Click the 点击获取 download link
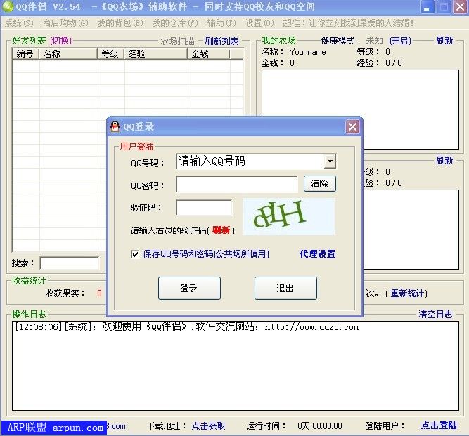 tap(208, 425)
